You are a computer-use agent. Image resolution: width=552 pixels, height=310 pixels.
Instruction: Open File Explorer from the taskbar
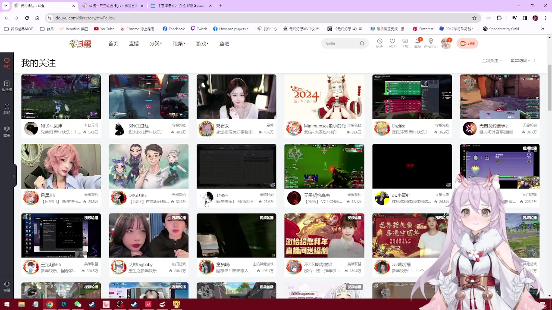point(21,304)
